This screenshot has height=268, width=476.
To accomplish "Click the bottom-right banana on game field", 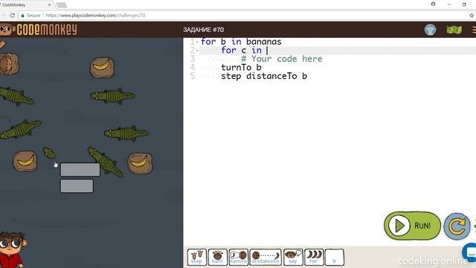I will pyautogui.click(x=140, y=163).
